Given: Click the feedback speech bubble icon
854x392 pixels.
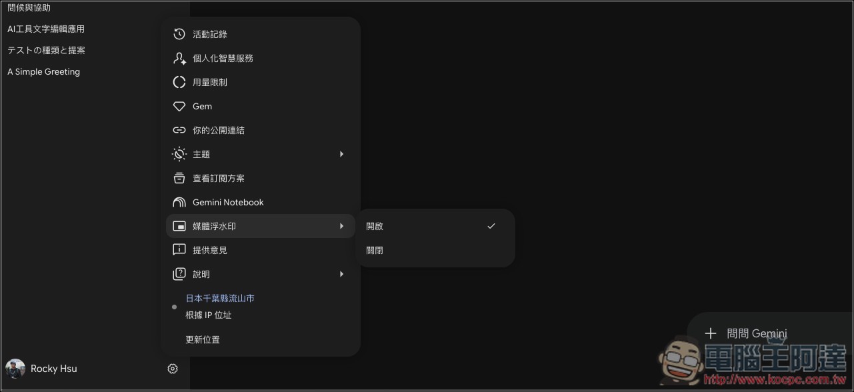Looking at the screenshot, I should (179, 250).
